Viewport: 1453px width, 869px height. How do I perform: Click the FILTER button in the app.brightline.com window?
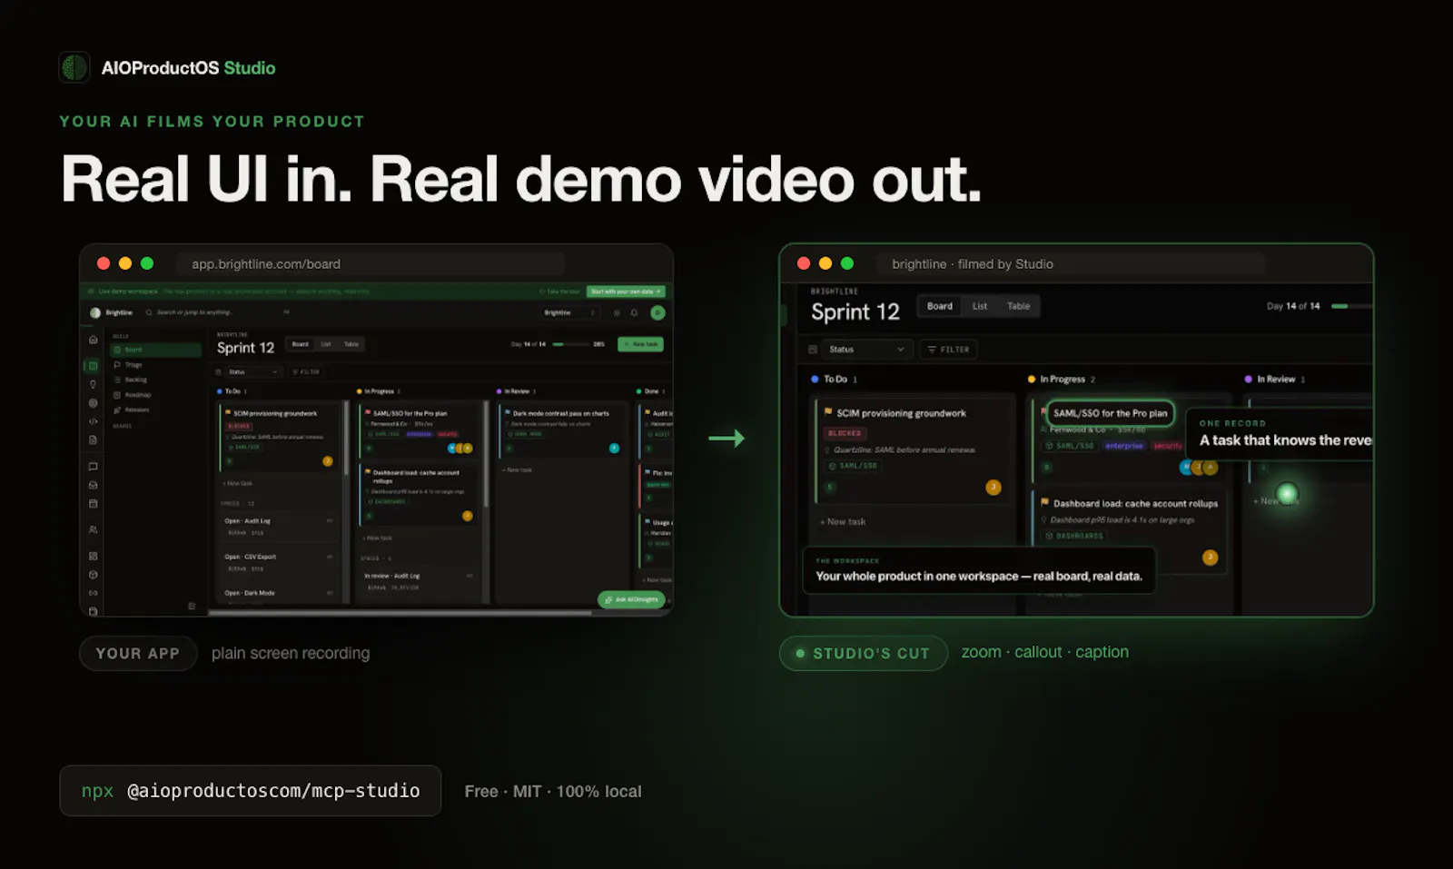click(305, 371)
